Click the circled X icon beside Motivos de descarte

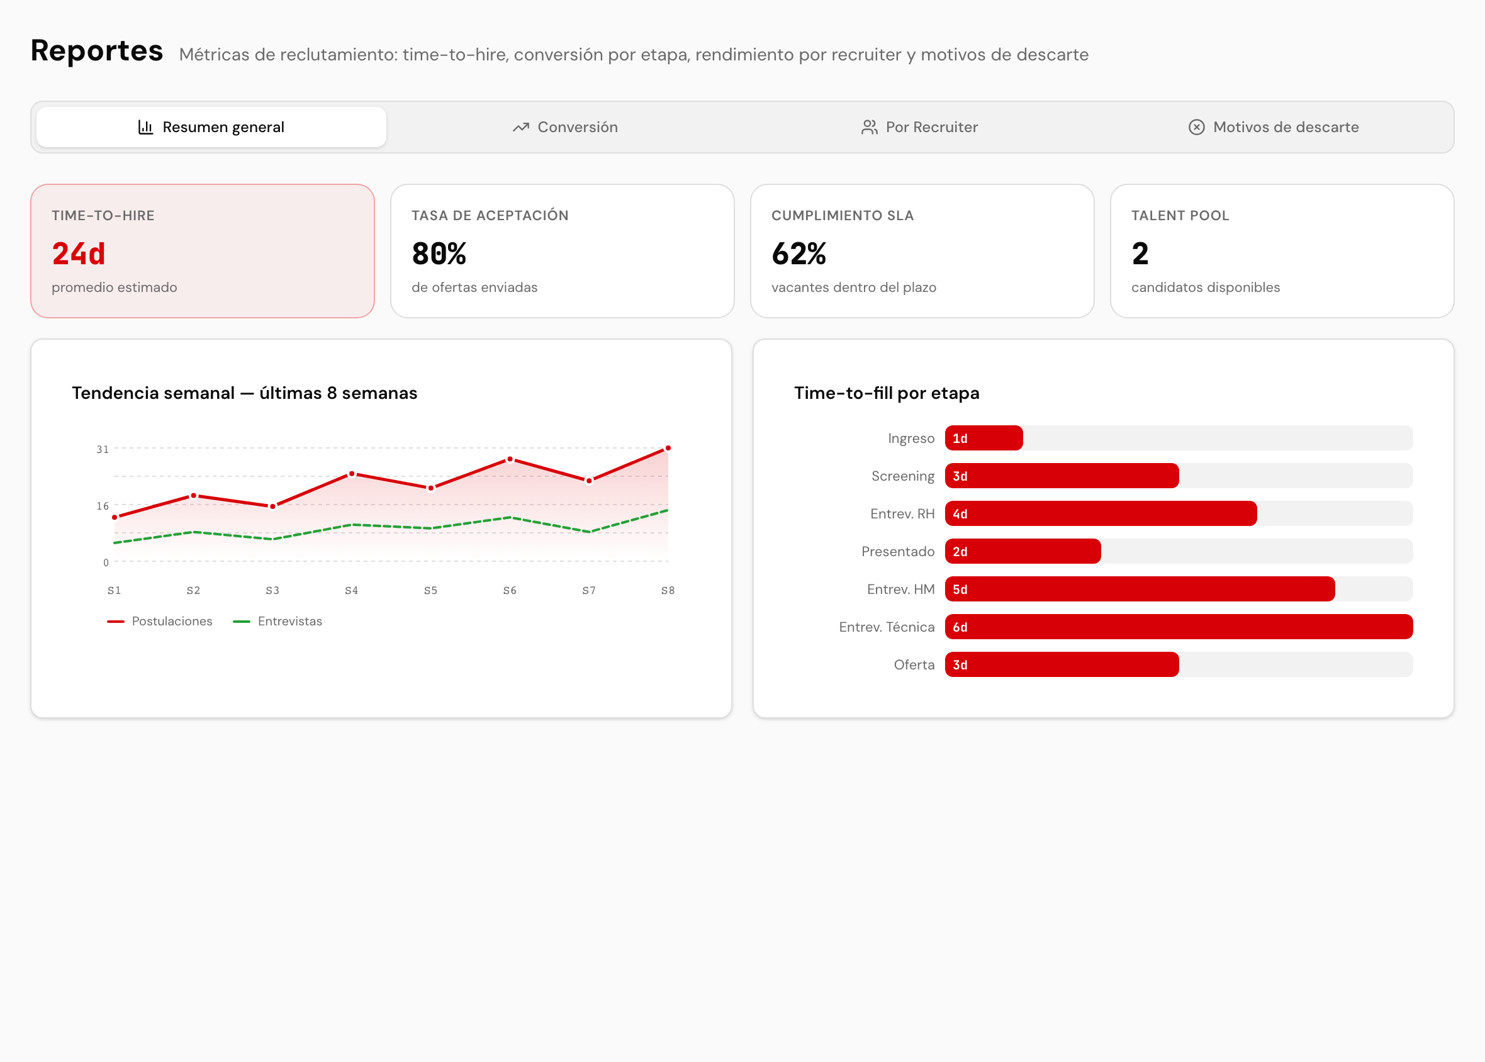click(x=1196, y=127)
